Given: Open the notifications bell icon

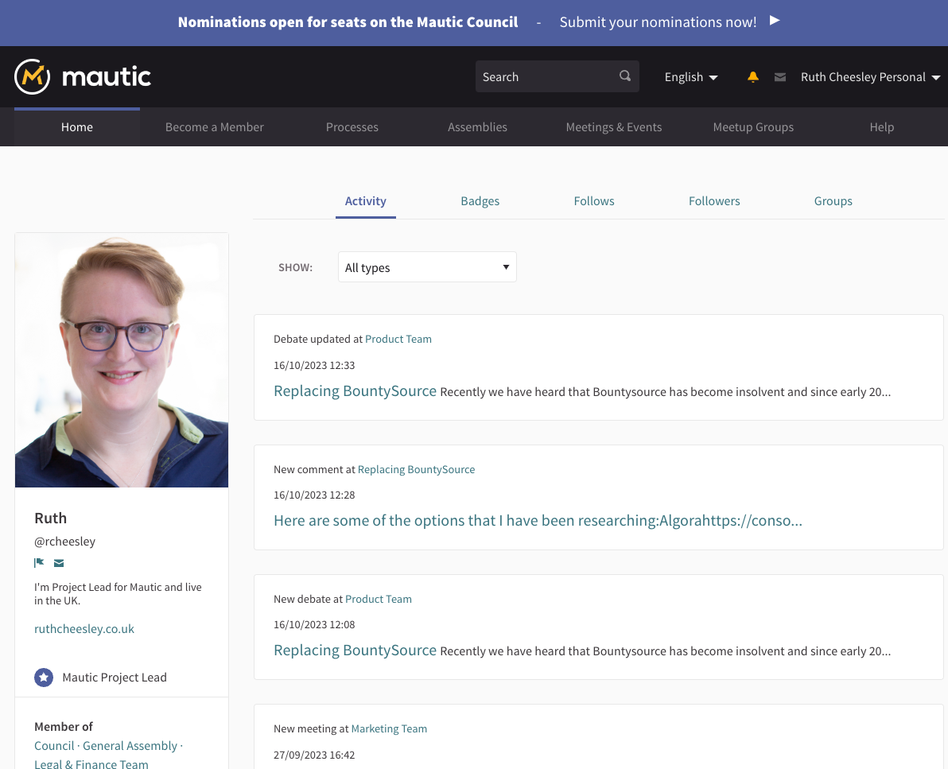Looking at the screenshot, I should point(753,77).
